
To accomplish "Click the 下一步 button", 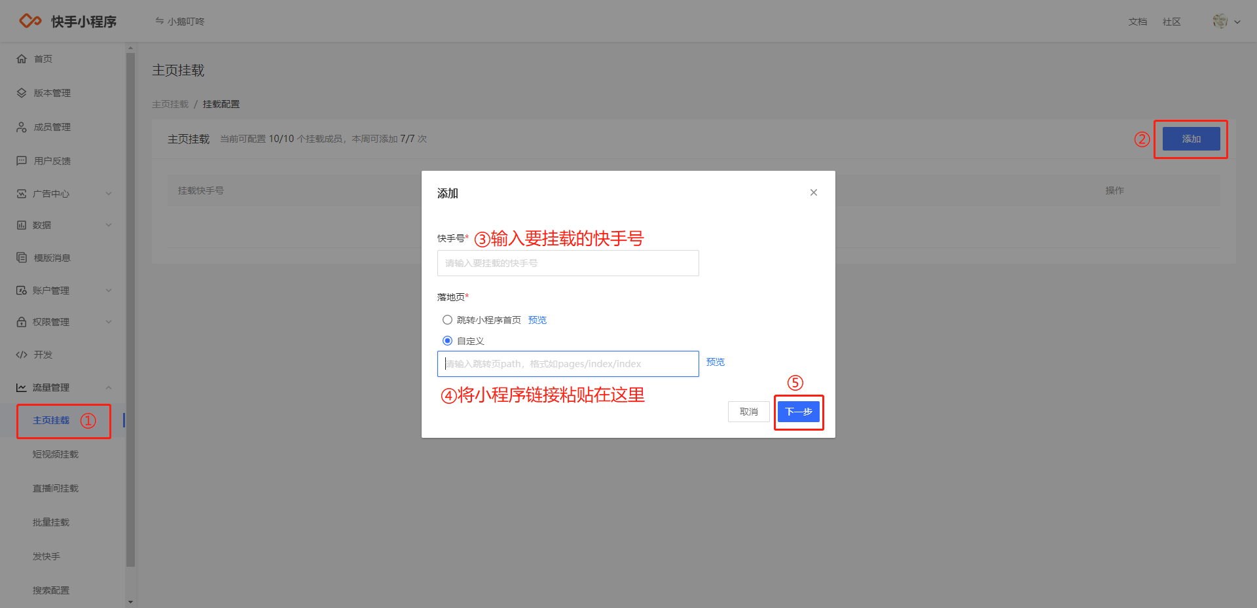I will 798,412.
